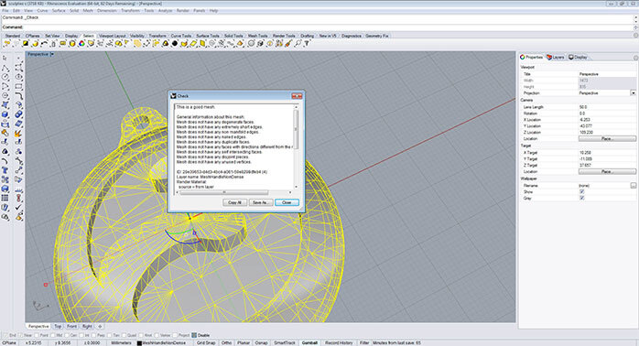Select the Array grid tool icon
The width and height of the screenshot is (639, 346).
[5, 198]
